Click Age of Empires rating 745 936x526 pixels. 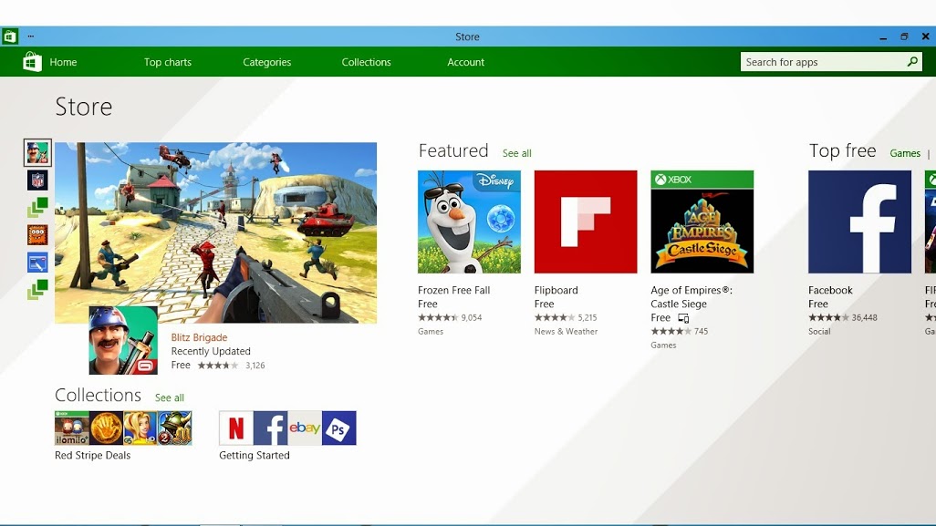680,332
